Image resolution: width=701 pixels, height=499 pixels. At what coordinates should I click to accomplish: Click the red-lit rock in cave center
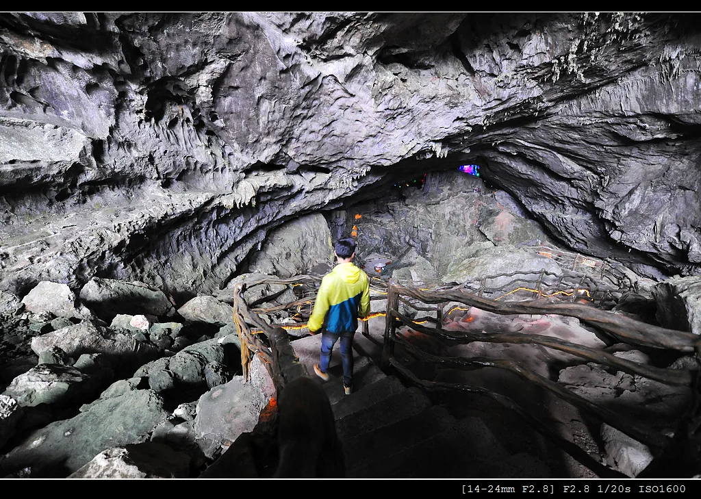tap(503, 221)
